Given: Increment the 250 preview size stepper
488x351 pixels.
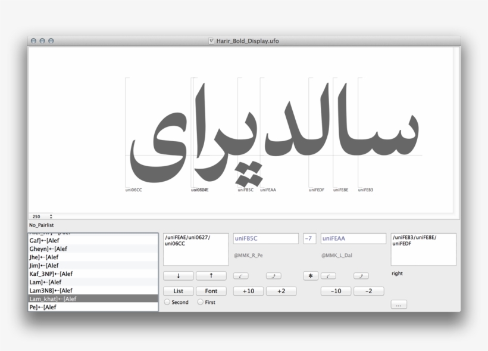Looking at the screenshot, I should (51, 216).
